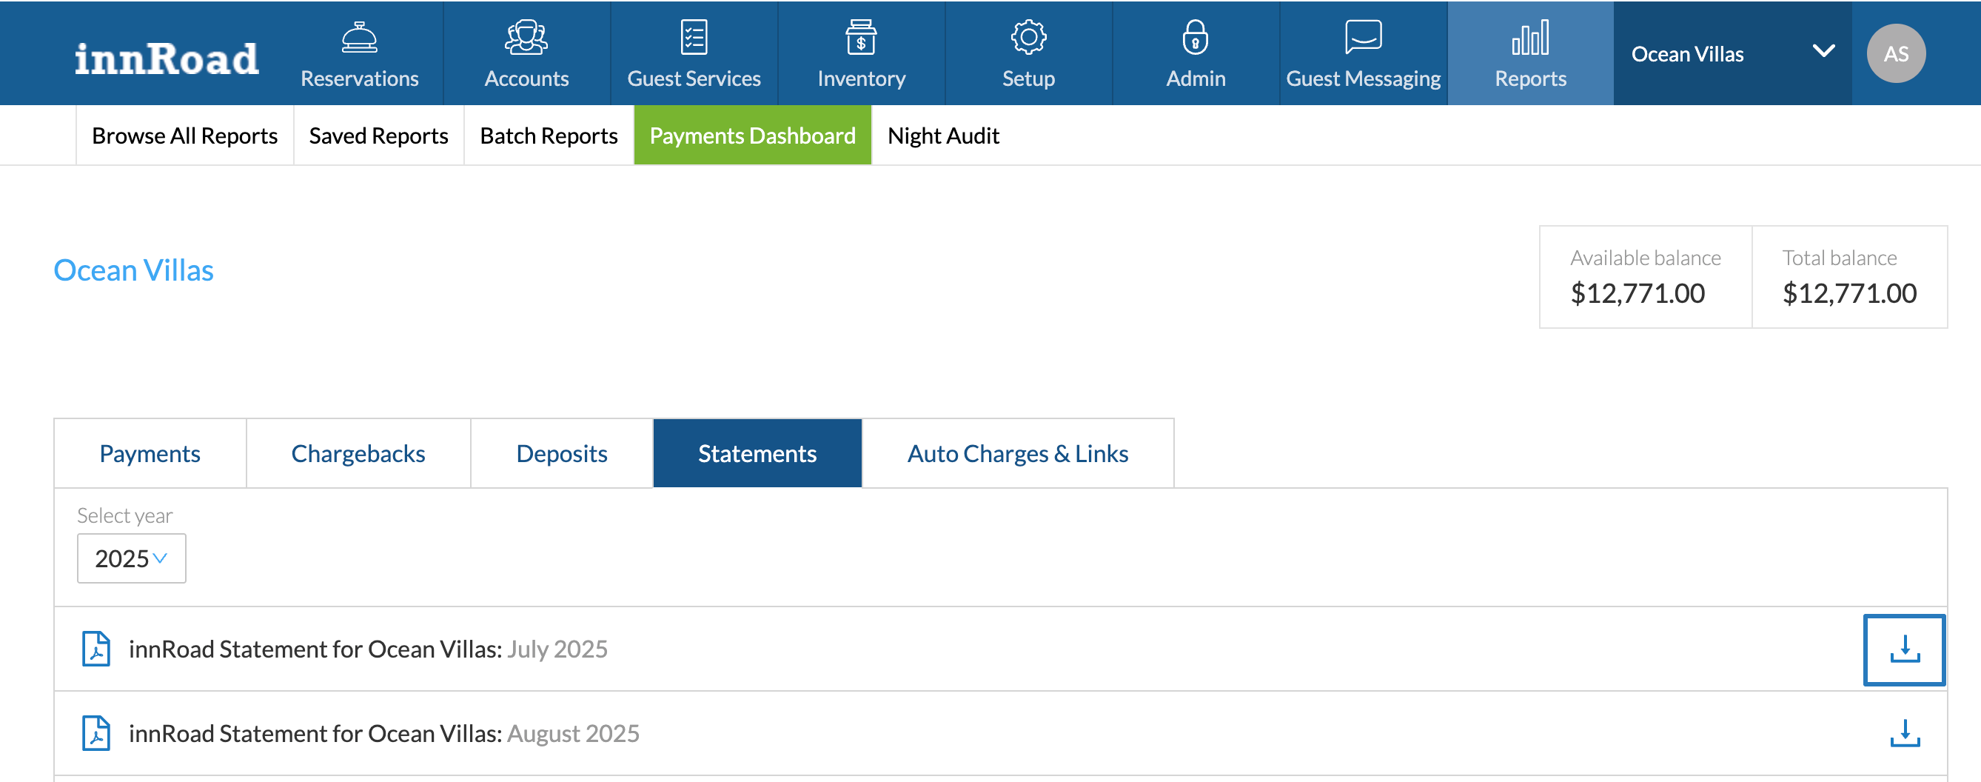The width and height of the screenshot is (1981, 782).
Task: Open Batch Reports
Action: click(549, 136)
